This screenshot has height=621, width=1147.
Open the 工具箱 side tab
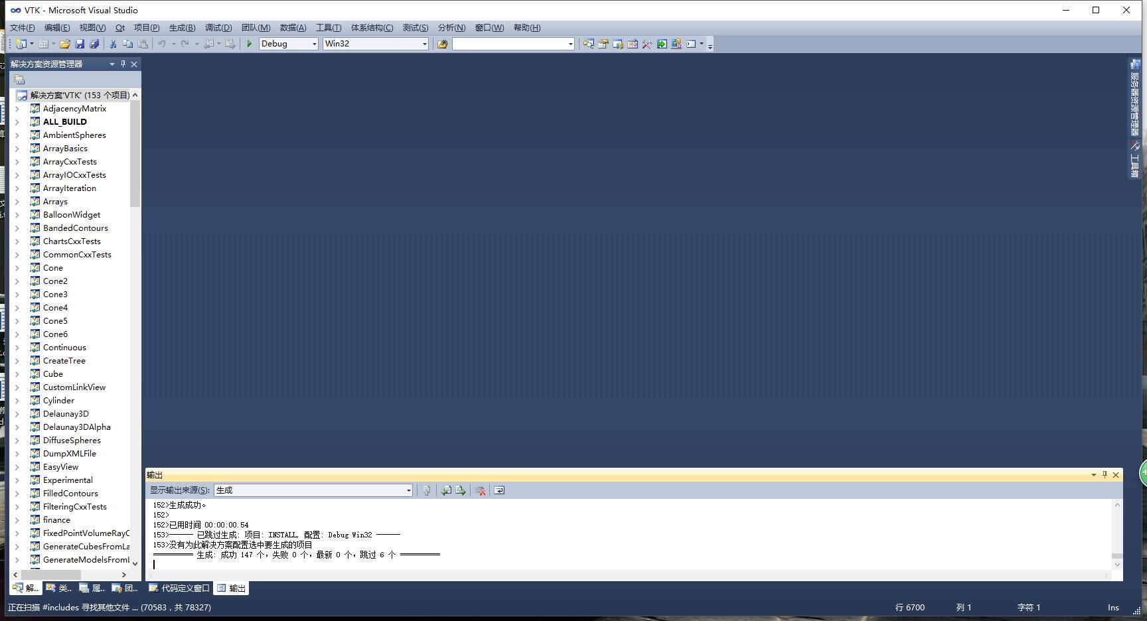pos(1134,159)
